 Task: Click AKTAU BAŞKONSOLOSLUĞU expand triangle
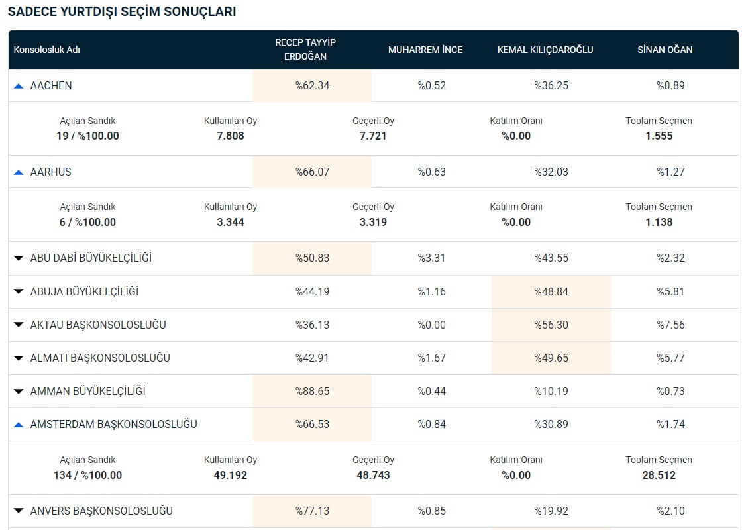(x=19, y=325)
